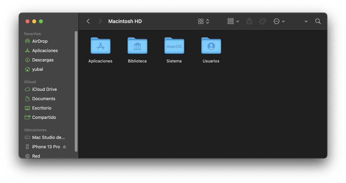Open AirDrop from the sidebar

tap(40, 41)
